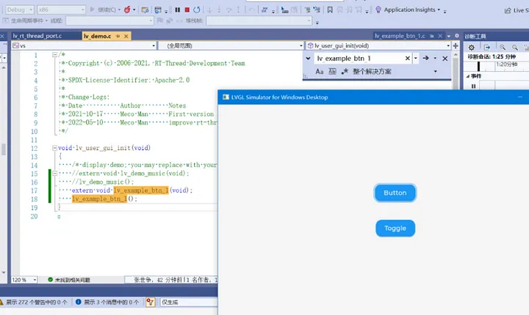
Task: Click 'Toggle' button in LVGL Simulator
Action: pyautogui.click(x=395, y=228)
